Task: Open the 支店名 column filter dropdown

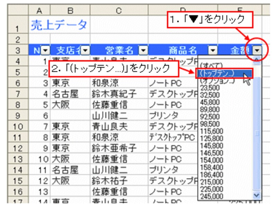Action: (x=85, y=50)
